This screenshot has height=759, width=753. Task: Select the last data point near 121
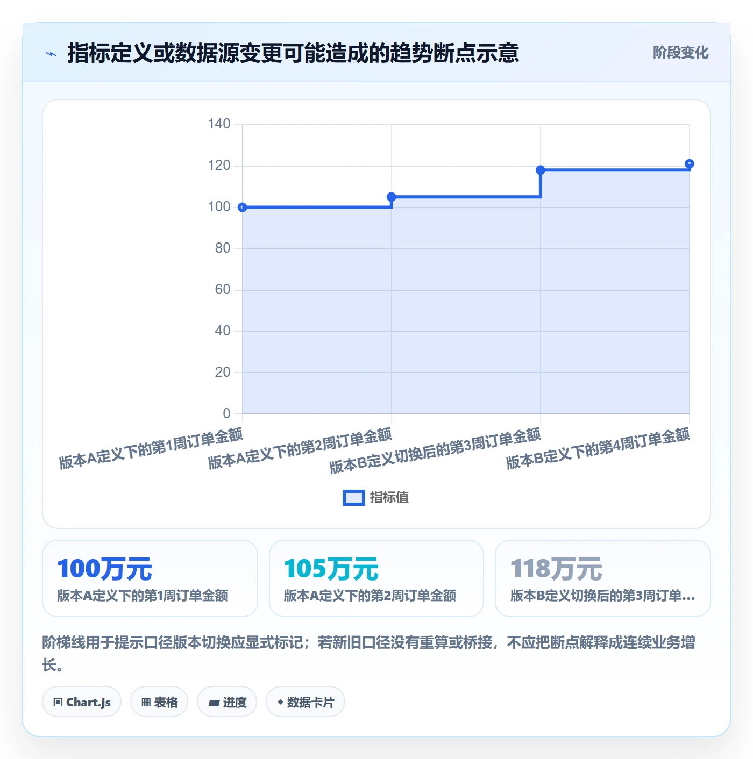(690, 164)
